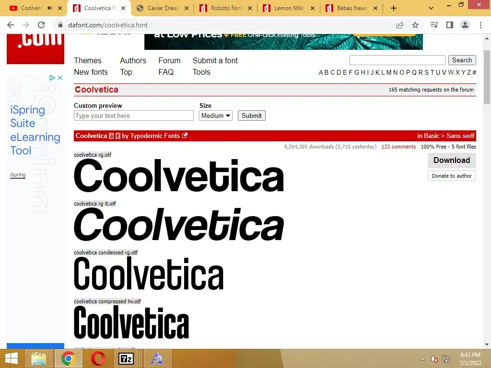Share this page via share icon

click(400, 25)
